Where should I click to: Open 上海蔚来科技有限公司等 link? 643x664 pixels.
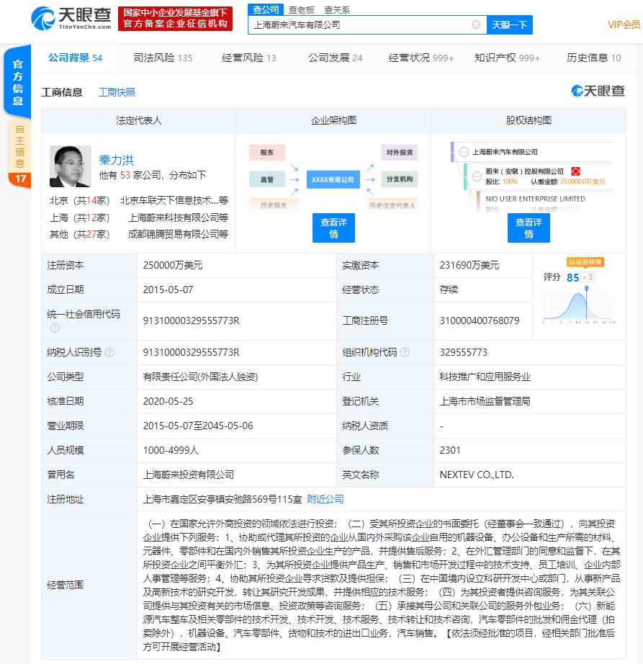[179, 217]
